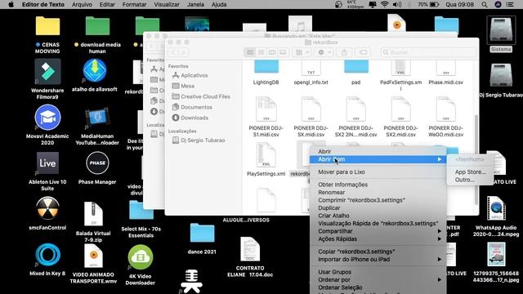Open the Formatar menu
The width and height of the screenshot is (523, 294).
pos(134,4)
